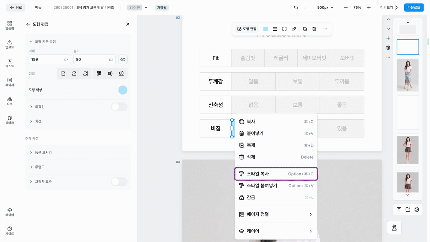Click the 뒤로 back button
The width and height of the screenshot is (430, 242).
[x=16, y=8]
